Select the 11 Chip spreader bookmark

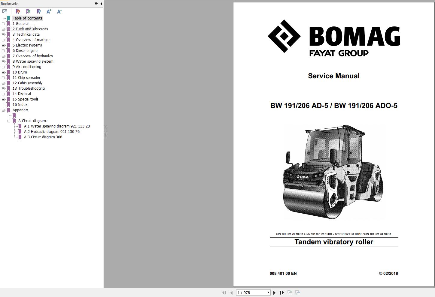26,78
